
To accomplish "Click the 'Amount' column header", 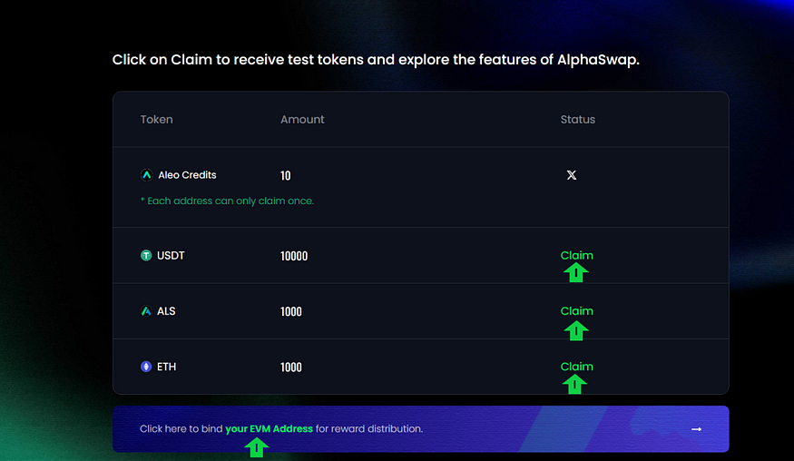I will click(302, 120).
